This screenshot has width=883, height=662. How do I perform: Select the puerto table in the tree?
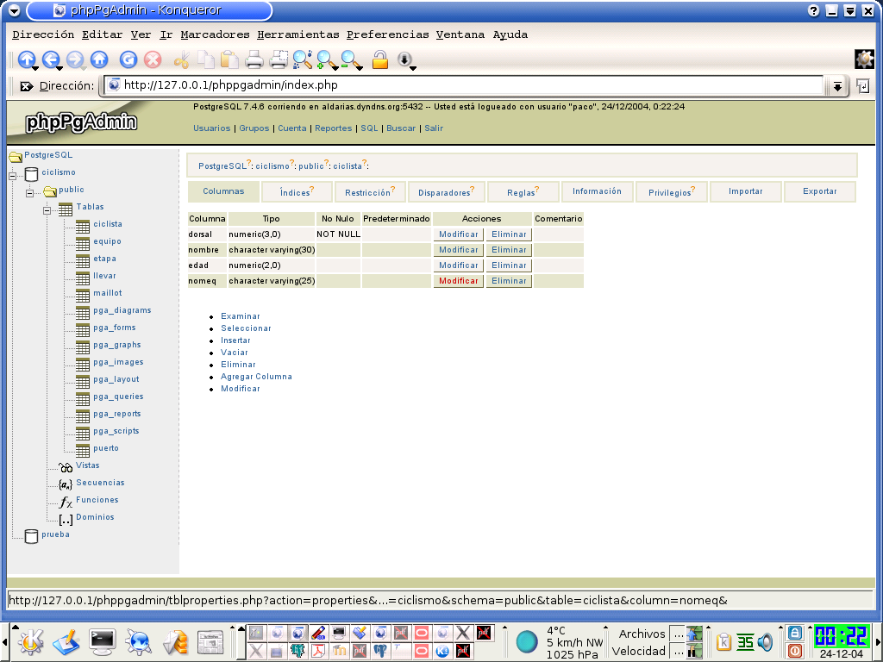pyautogui.click(x=106, y=448)
